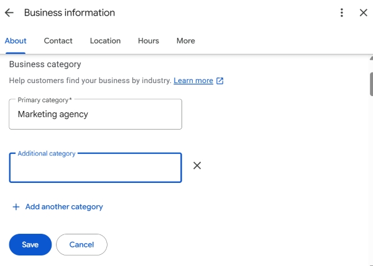The width and height of the screenshot is (373, 266).
Task: Switch to the About tab
Action: 16,41
